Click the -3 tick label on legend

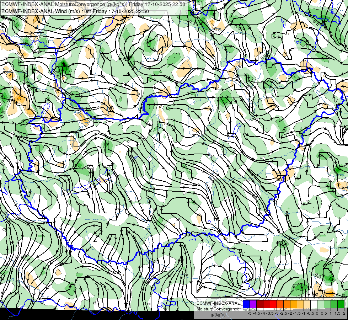pos(277,313)
